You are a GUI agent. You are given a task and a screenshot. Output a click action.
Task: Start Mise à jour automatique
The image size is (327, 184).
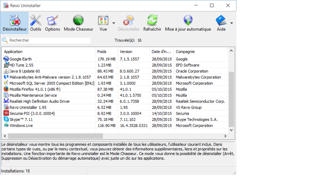pos(188,23)
